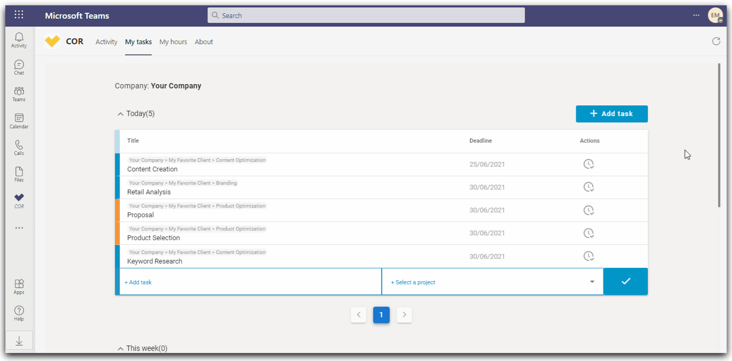This screenshot has width=732, height=361.
Task: Click the Microsoft Teams title
Action: [77, 15]
